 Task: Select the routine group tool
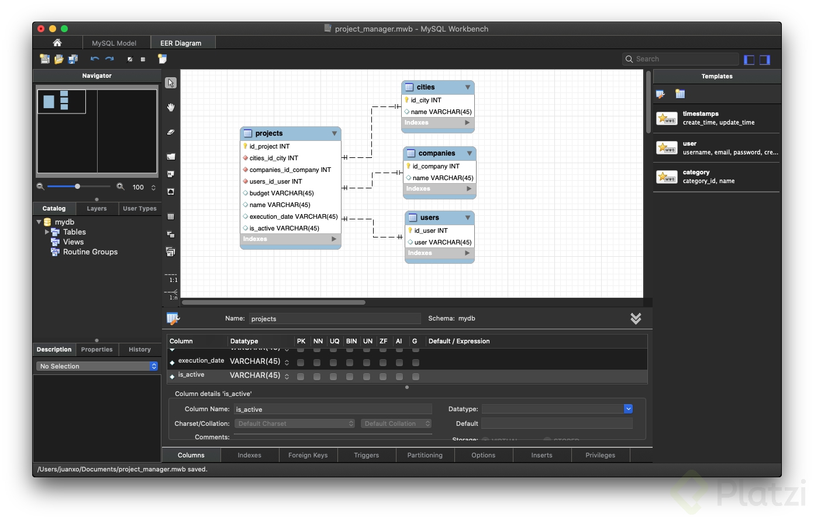pos(171,252)
